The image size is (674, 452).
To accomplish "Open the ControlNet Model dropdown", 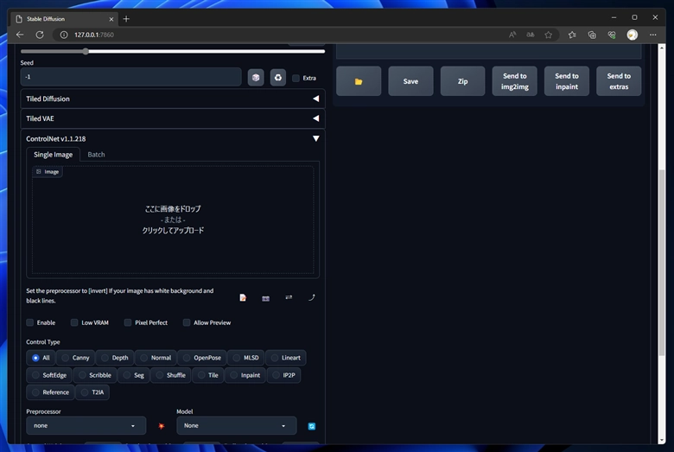I will click(237, 426).
